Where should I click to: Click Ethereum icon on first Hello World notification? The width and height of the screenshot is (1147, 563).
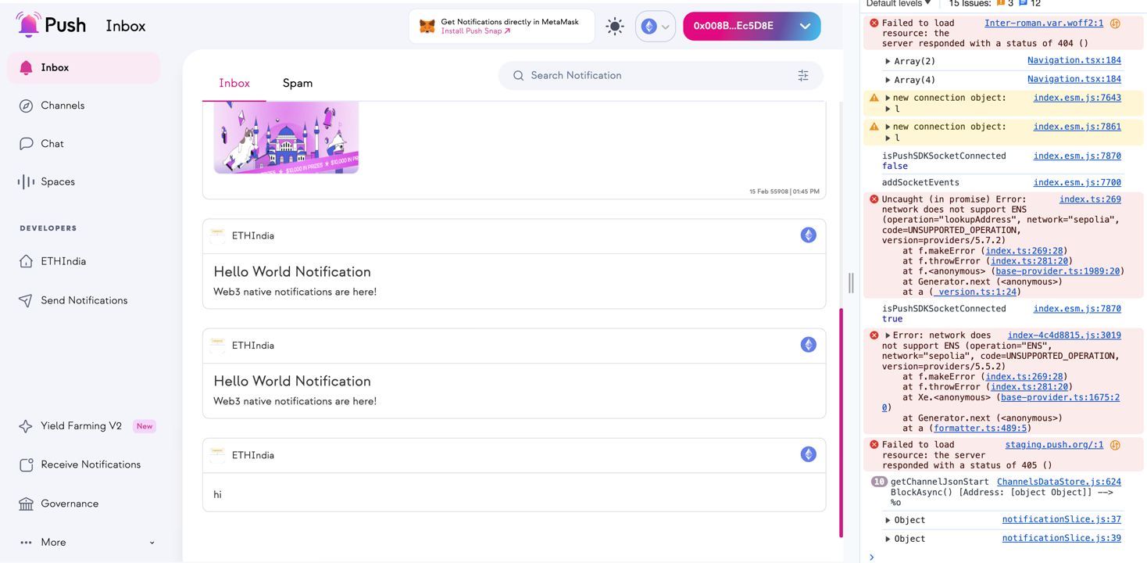[809, 235]
